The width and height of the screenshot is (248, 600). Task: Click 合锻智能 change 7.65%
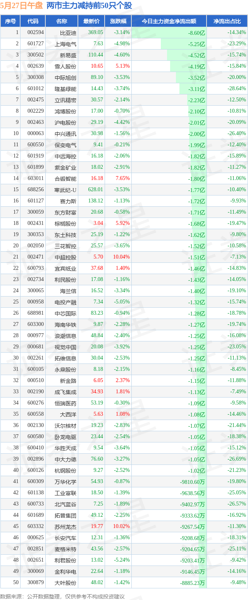point(123,178)
